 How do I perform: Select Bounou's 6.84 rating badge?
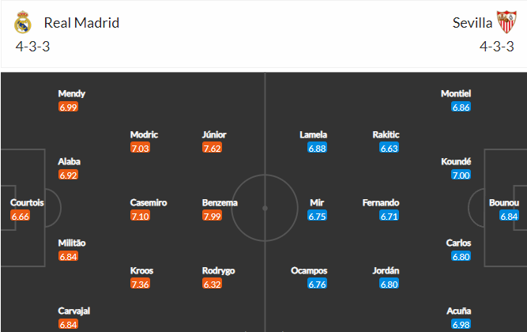click(x=509, y=216)
